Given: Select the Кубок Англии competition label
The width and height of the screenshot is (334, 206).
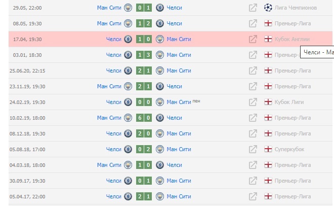Looking at the screenshot, I should (292, 39).
